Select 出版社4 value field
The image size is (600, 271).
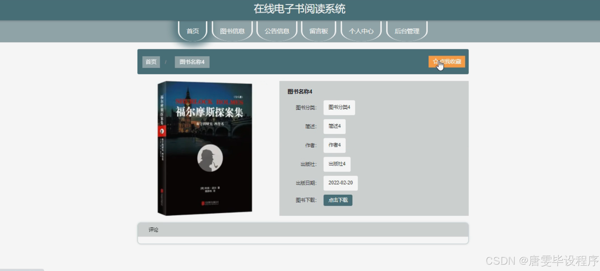coord(337,164)
